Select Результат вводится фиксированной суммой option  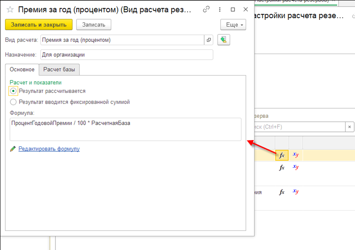click(14, 102)
